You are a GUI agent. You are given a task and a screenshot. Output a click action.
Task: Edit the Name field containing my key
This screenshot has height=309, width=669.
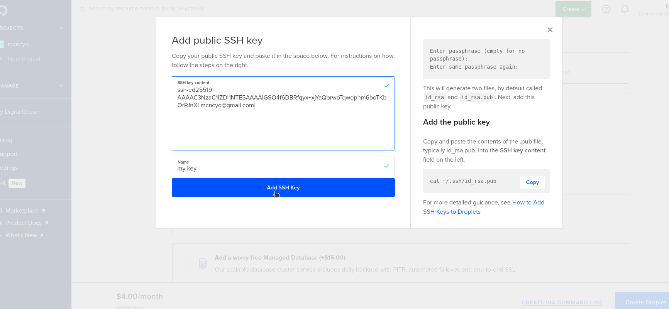(283, 166)
